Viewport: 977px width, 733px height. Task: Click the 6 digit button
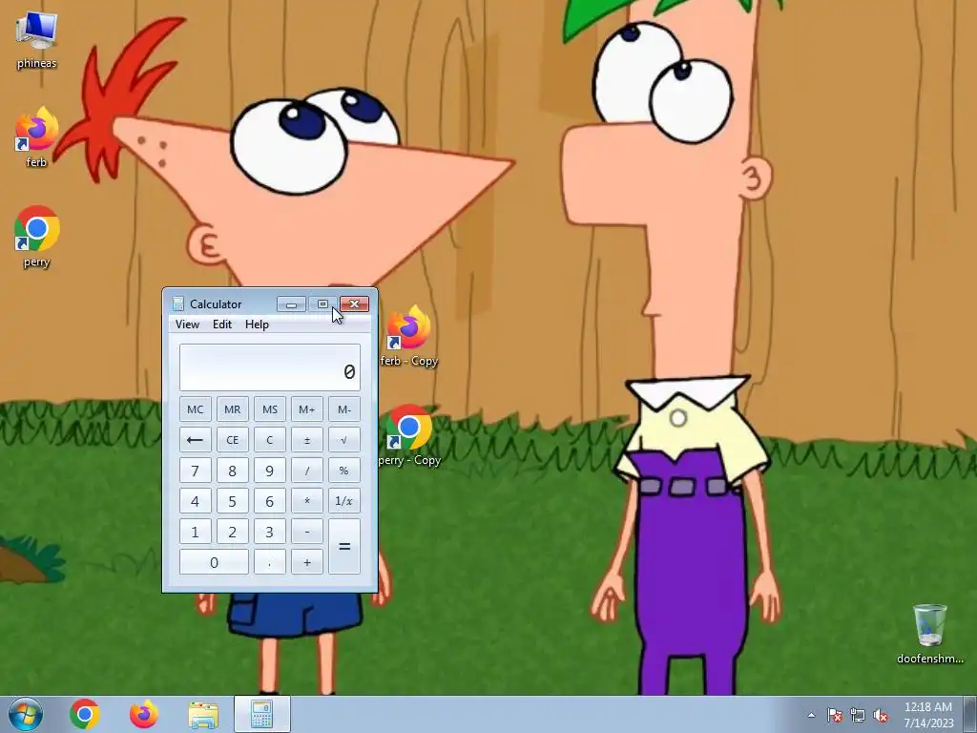[x=270, y=501]
